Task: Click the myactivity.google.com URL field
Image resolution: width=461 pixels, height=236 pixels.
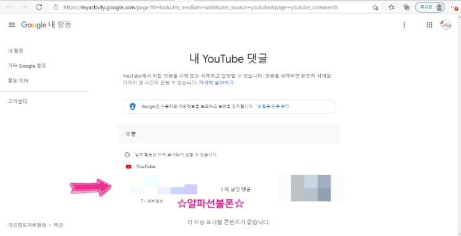Action: (200, 7)
